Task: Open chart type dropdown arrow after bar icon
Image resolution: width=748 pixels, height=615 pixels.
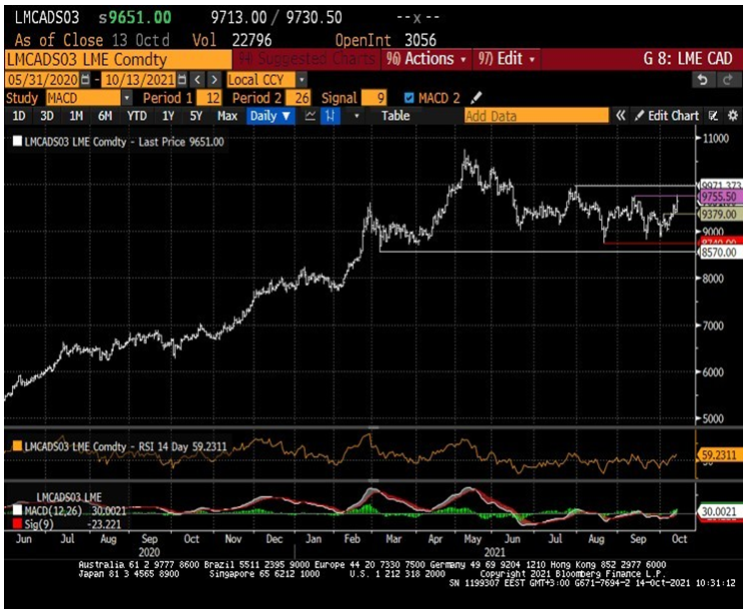Action: [357, 116]
